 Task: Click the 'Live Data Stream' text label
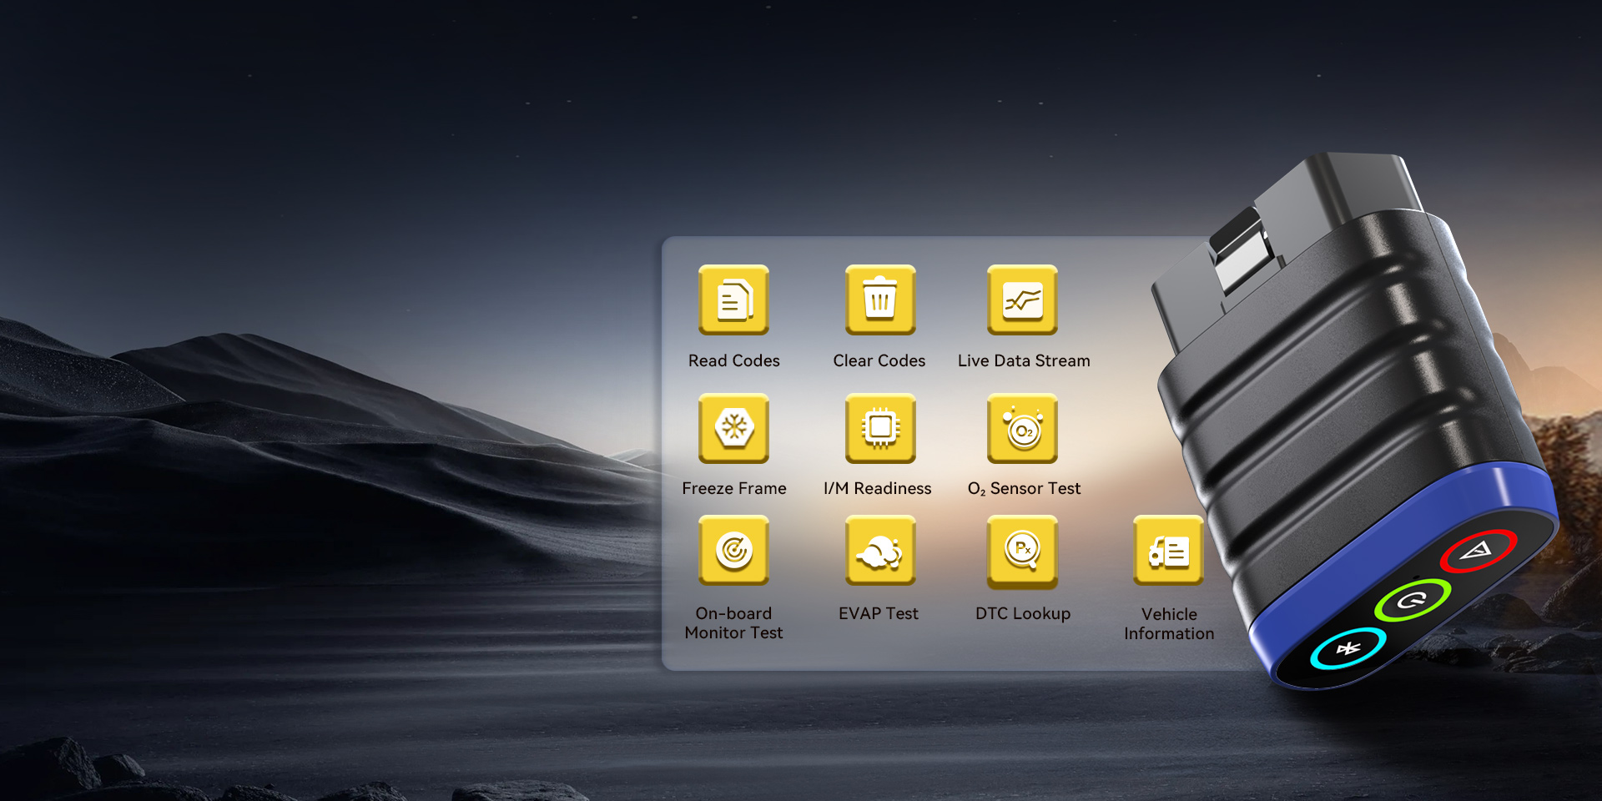tap(1024, 360)
